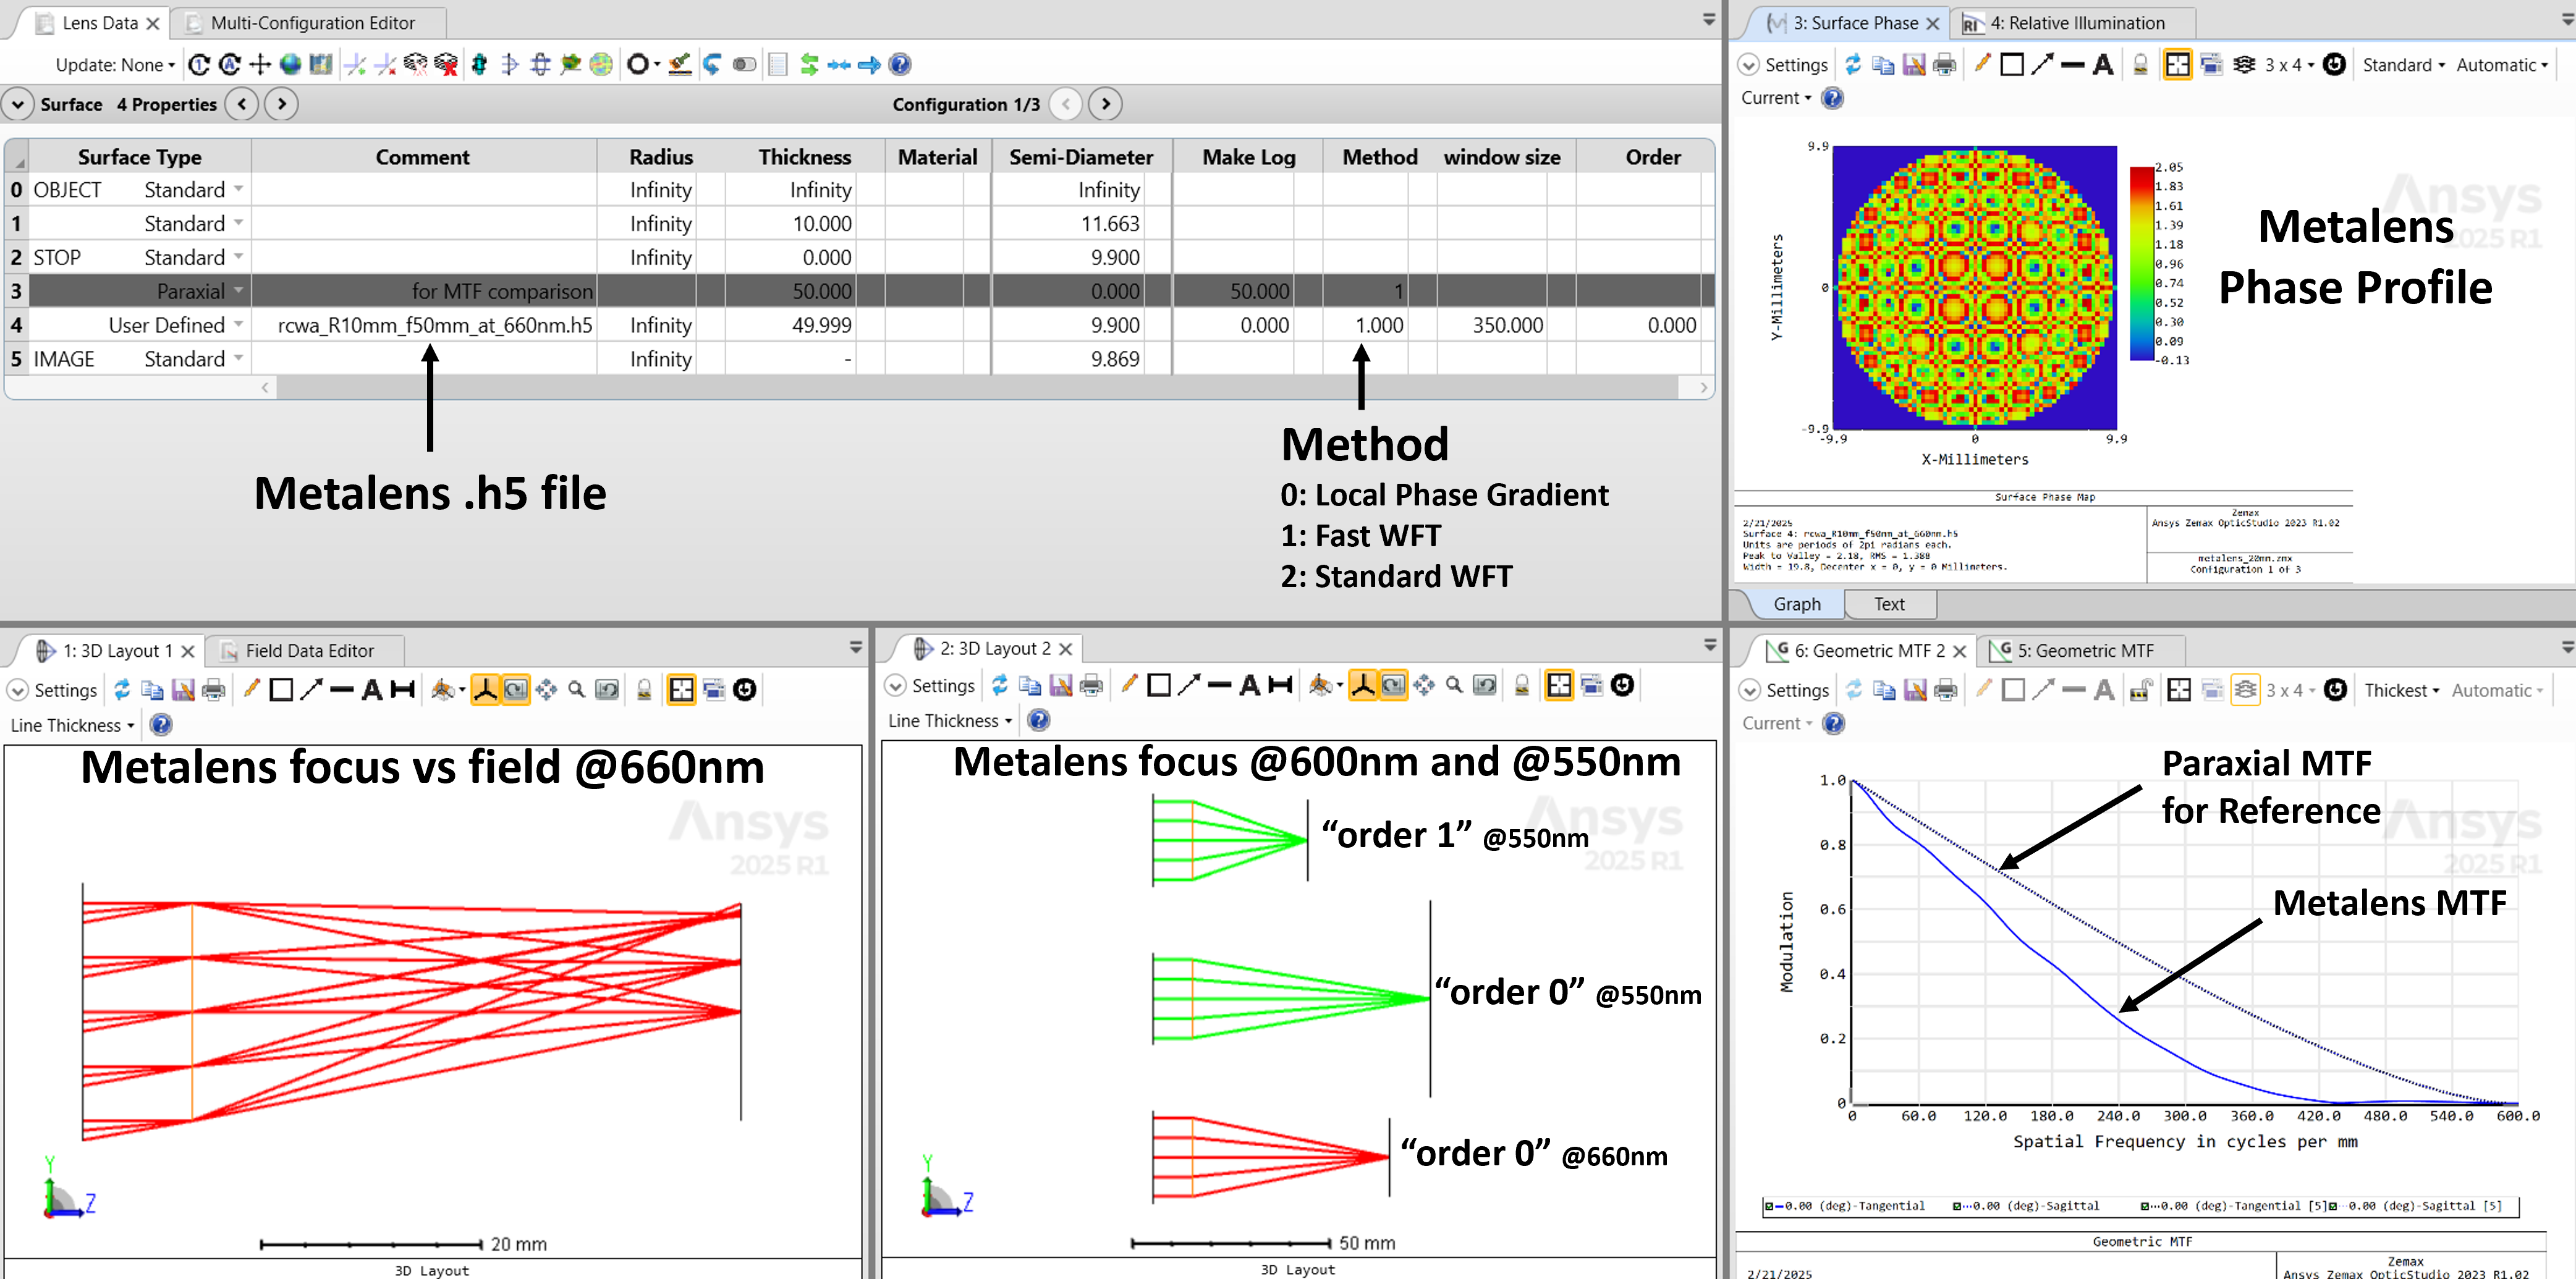The image size is (2576, 1279).
Task: Go to next surface properties arrow
Action: 282,104
